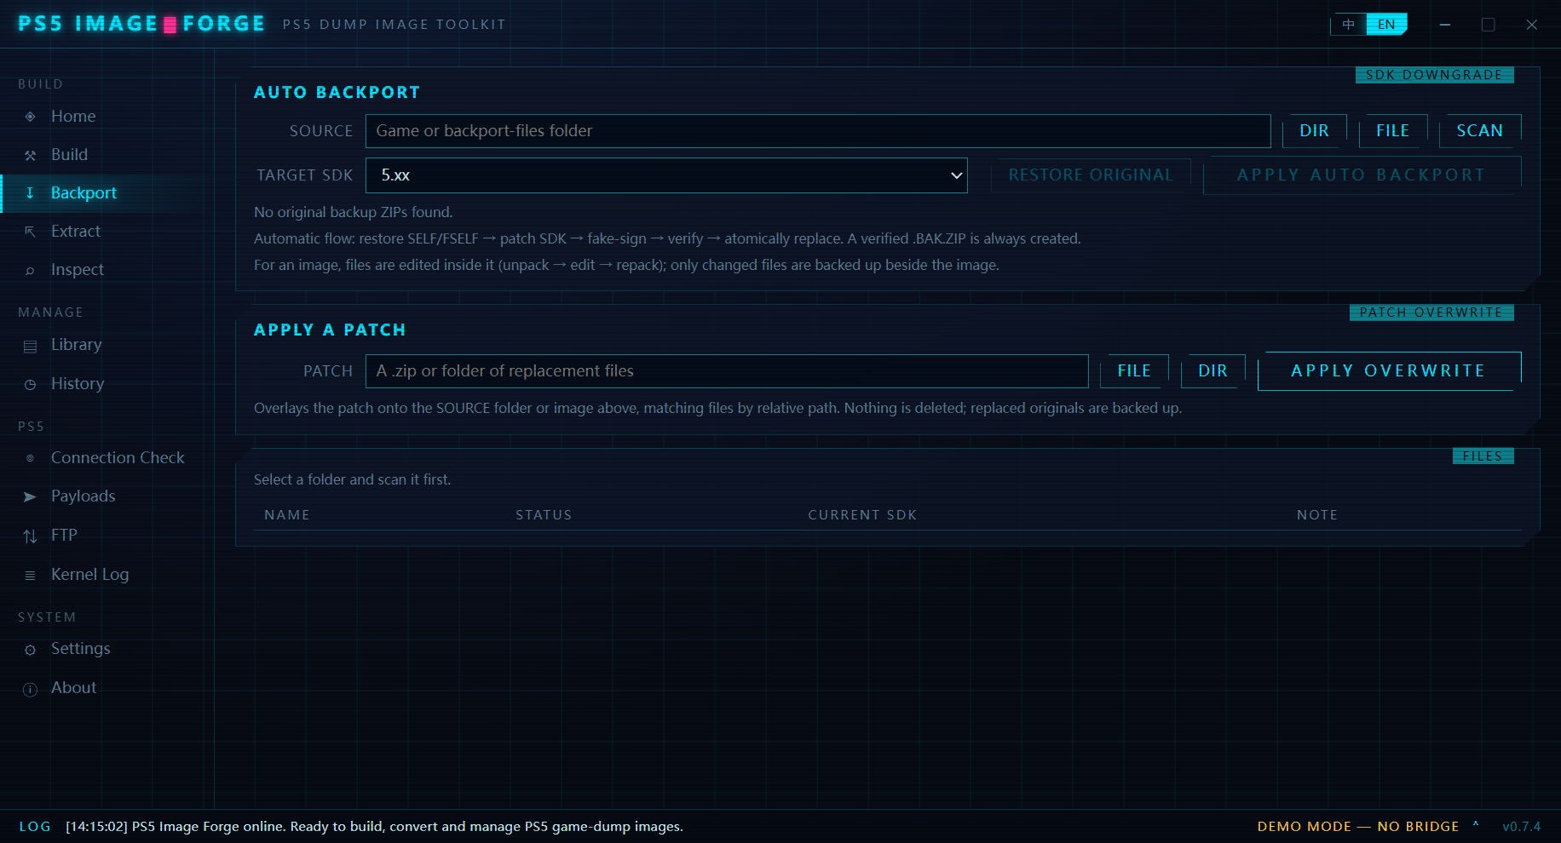Pick a patch zip with FILE button
Viewport: 1561px width, 843px height.
coord(1134,371)
